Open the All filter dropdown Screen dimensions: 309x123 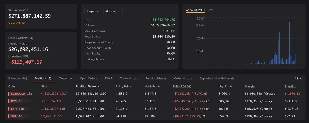pos(298,79)
